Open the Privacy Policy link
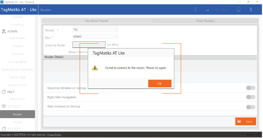This screenshot has height=138, width=263. pyautogui.click(x=54, y=135)
